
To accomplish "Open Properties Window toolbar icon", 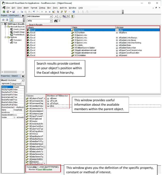I will tap(62, 11).
